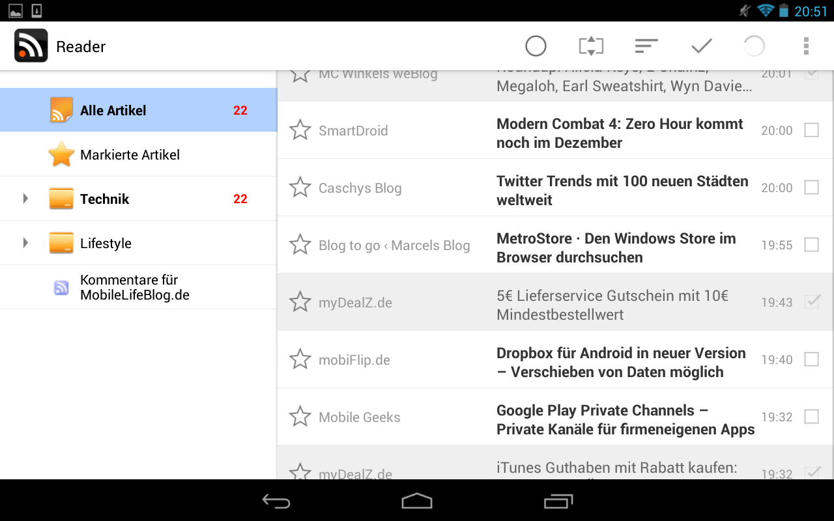
Task: Select Alle Artikel in sidebar
Action: click(x=138, y=110)
